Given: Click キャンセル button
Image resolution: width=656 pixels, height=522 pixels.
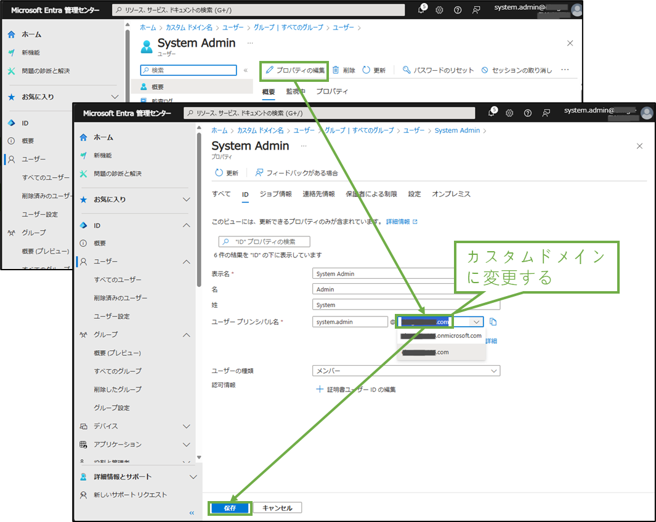Looking at the screenshot, I should pos(277,508).
